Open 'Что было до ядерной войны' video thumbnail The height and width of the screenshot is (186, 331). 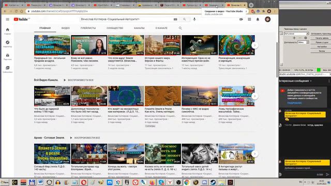(52, 96)
